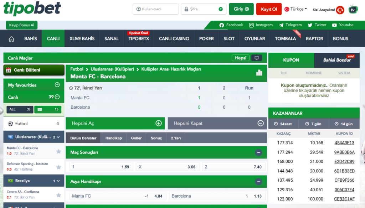Screen dimensions: 365x208
Task: Bet on Barcelona handicap 1.13
Action: click(217, 196)
